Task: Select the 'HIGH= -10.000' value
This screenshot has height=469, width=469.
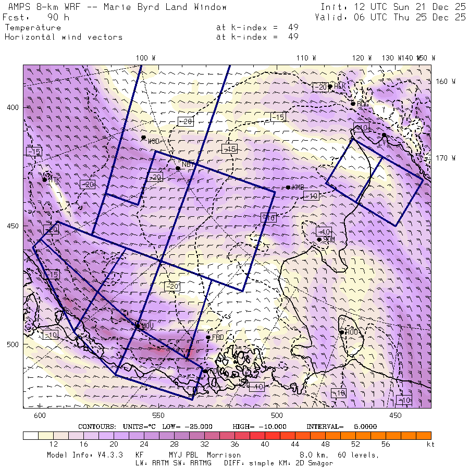Action: point(260,426)
